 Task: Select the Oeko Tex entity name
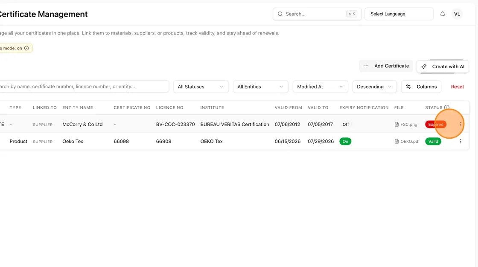tap(73, 142)
